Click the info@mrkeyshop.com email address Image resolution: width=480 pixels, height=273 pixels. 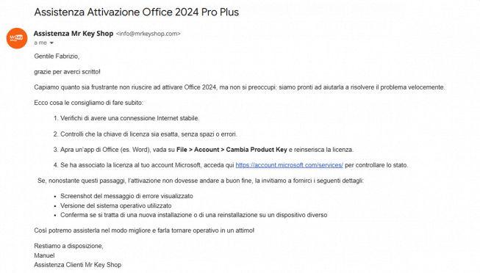tap(148, 34)
